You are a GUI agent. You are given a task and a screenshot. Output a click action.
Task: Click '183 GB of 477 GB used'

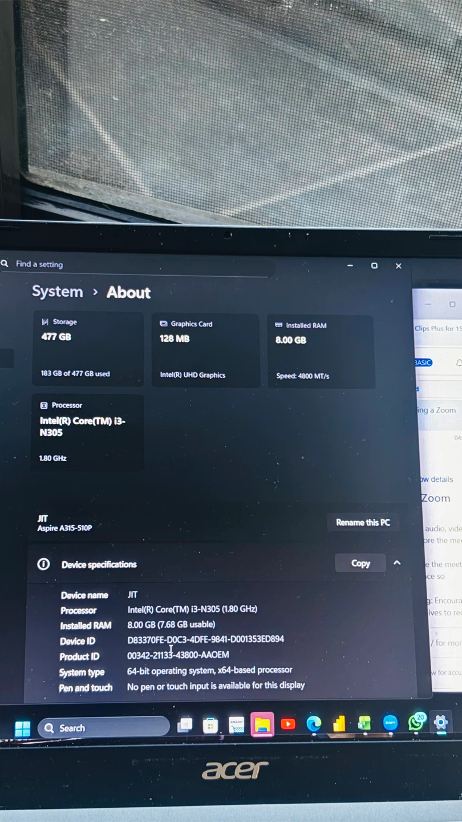(75, 374)
